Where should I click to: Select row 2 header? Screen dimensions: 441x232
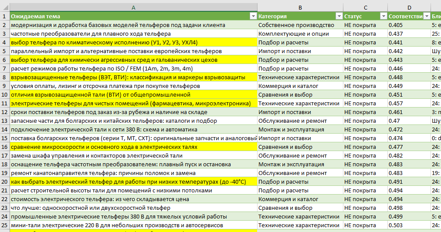(x=4, y=25)
